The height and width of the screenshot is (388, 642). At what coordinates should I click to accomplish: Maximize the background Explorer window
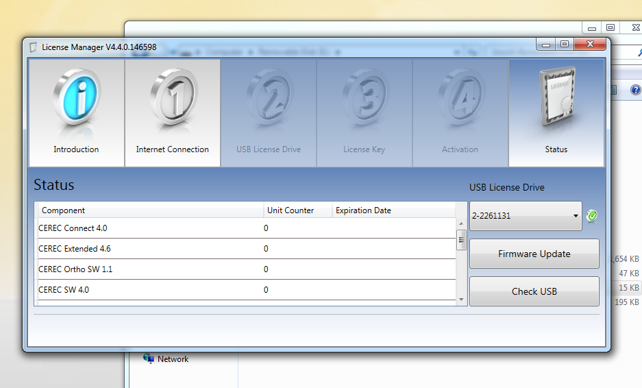[x=610, y=28]
